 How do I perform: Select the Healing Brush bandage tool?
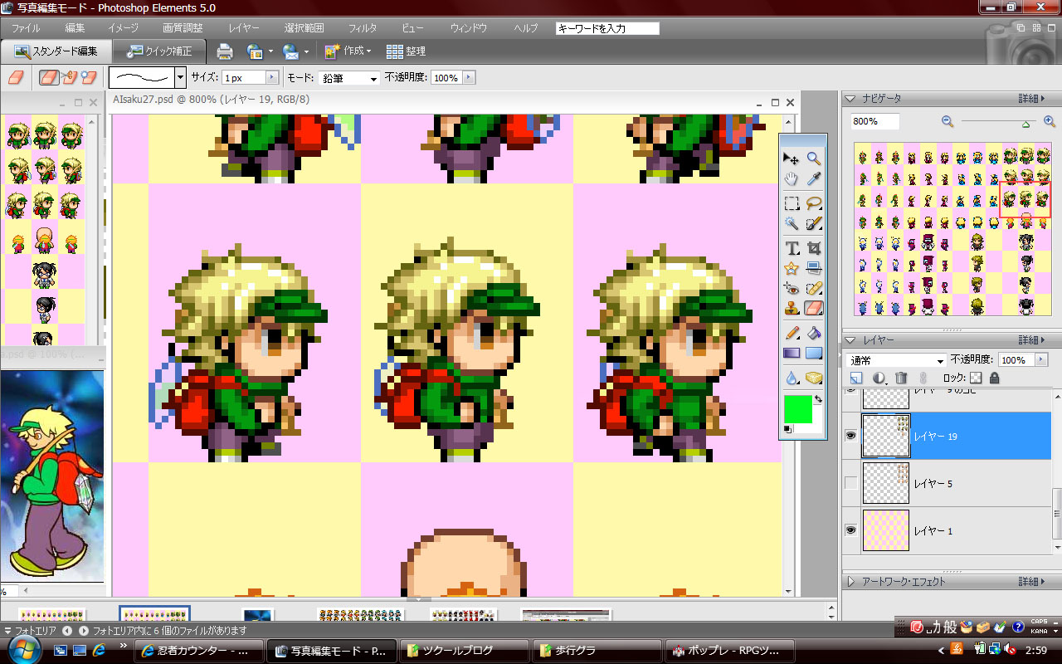pyautogui.click(x=814, y=289)
